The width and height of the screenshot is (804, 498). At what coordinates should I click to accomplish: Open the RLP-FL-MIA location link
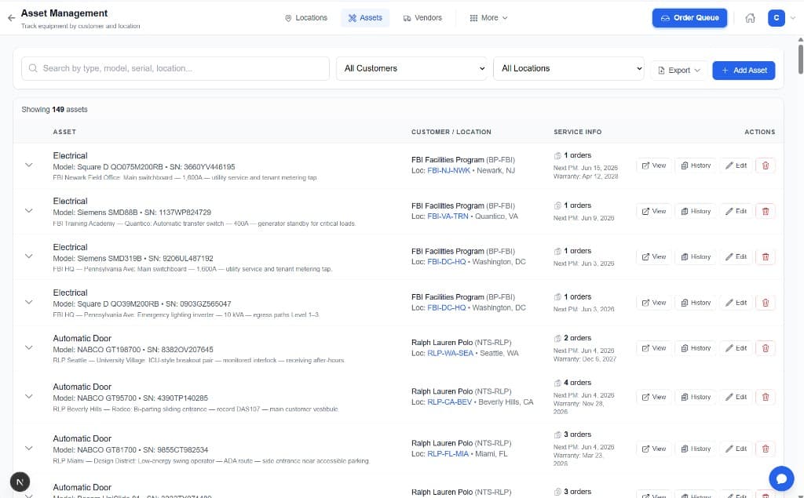448,454
